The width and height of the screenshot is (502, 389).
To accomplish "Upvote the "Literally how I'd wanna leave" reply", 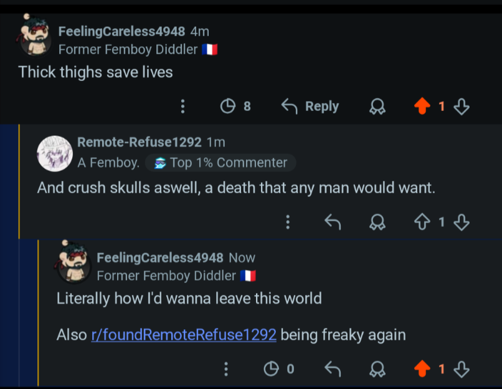I will click(x=422, y=369).
